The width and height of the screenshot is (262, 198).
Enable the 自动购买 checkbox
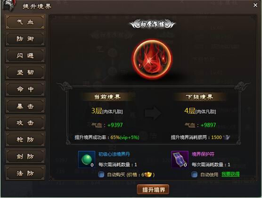(x=101, y=174)
